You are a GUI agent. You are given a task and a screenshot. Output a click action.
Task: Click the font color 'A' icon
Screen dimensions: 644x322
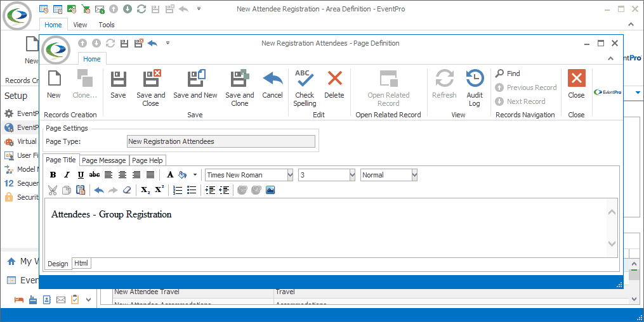coord(170,175)
